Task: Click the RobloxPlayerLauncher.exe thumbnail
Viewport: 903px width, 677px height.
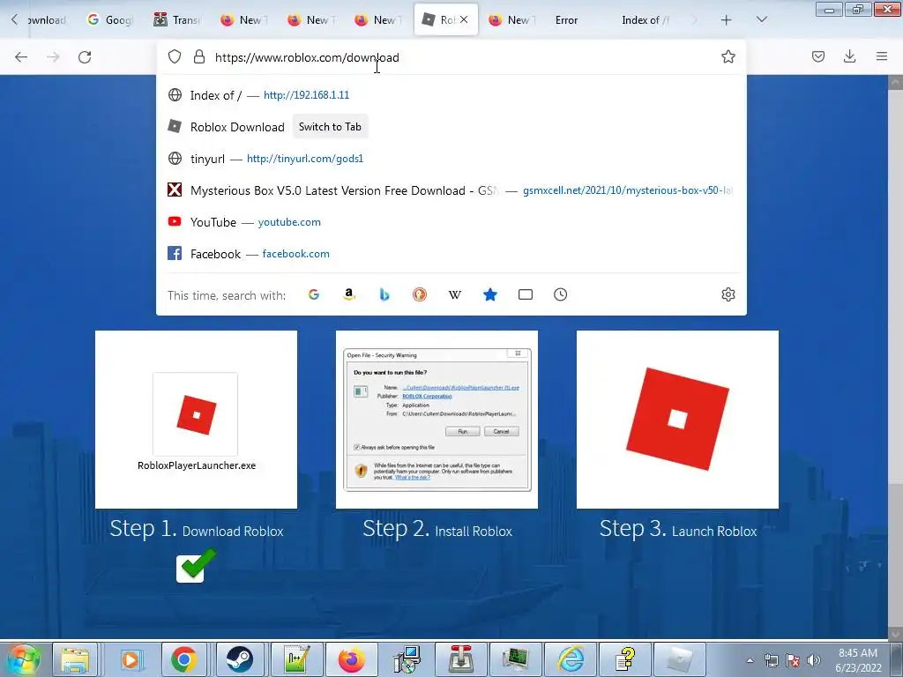Action: (x=197, y=420)
